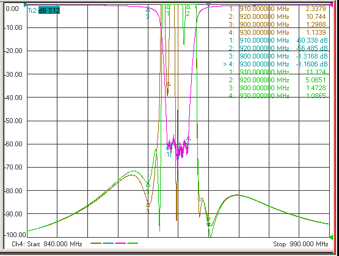Click the teal trace legend swatch
The image size is (339, 256).
108,243
